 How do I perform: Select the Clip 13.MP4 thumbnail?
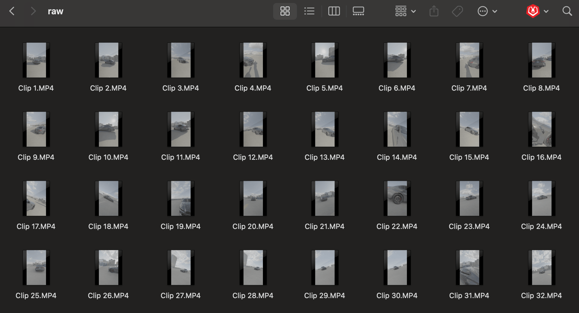[325, 130]
